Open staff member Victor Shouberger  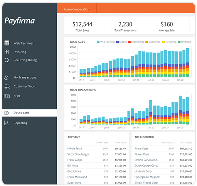click(x=78, y=154)
